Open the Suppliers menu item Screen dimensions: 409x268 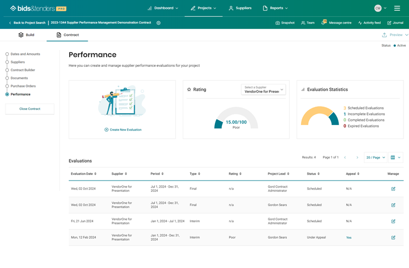coord(240,8)
